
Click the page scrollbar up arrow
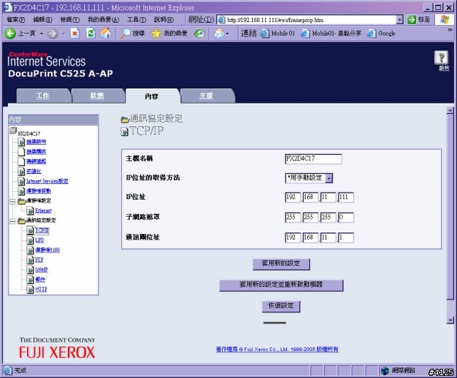(x=451, y=111)
